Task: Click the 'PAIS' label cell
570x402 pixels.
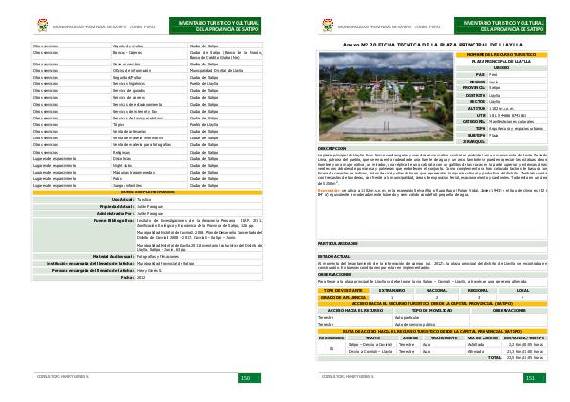Action: point(471,74)
